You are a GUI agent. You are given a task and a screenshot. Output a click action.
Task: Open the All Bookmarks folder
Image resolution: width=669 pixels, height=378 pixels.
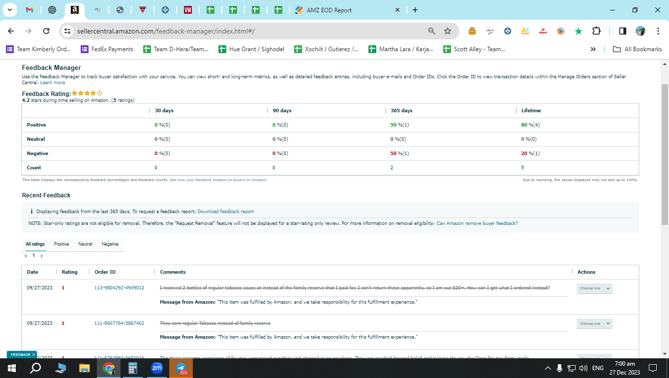[637, 49]
